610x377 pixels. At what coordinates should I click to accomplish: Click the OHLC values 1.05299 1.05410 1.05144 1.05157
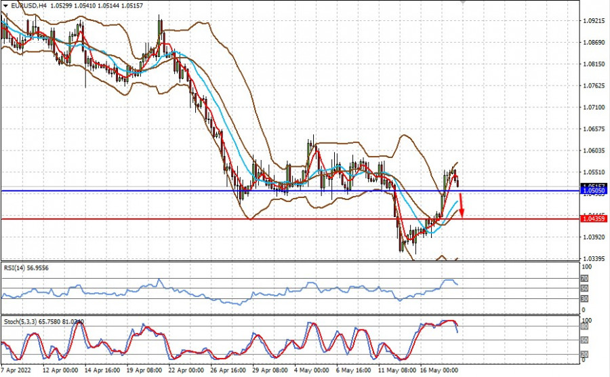[96, 6]
